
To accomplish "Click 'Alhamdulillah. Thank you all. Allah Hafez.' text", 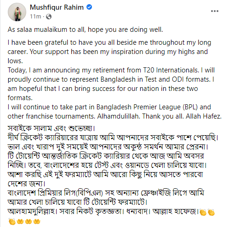I will 160,116.
